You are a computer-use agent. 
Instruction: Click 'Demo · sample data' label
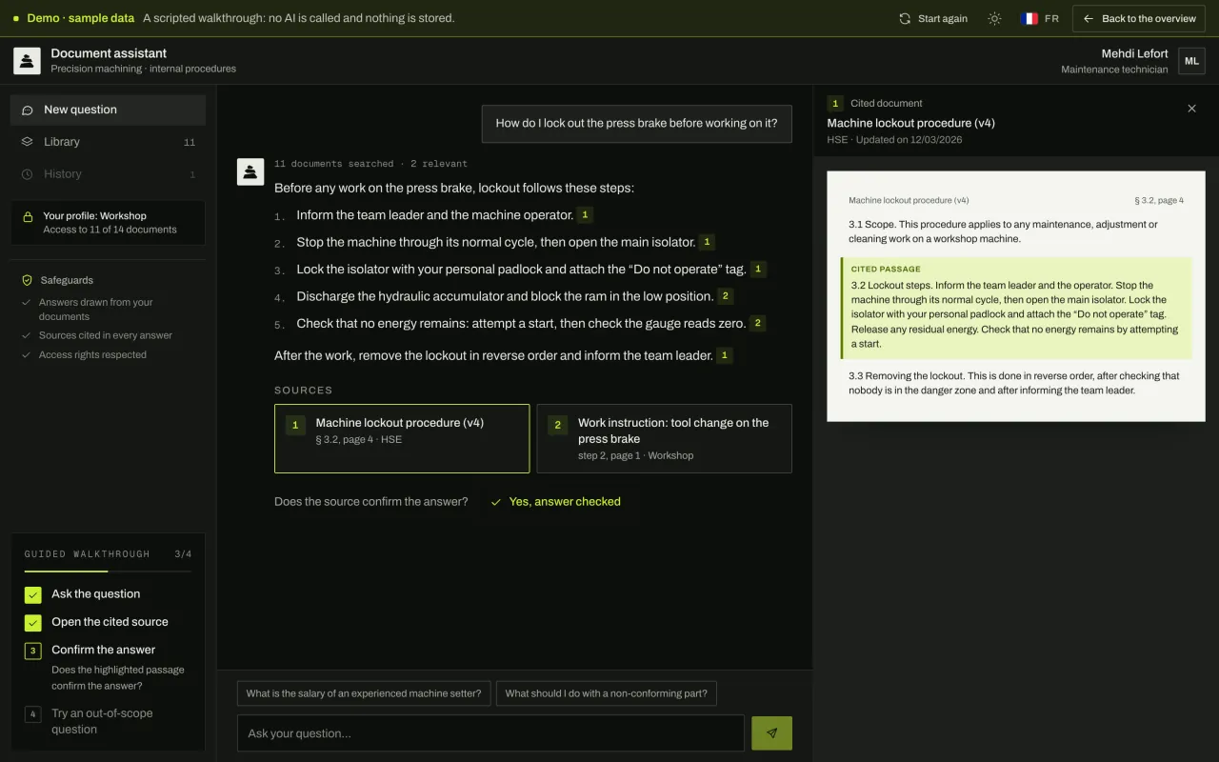point(80,18)
